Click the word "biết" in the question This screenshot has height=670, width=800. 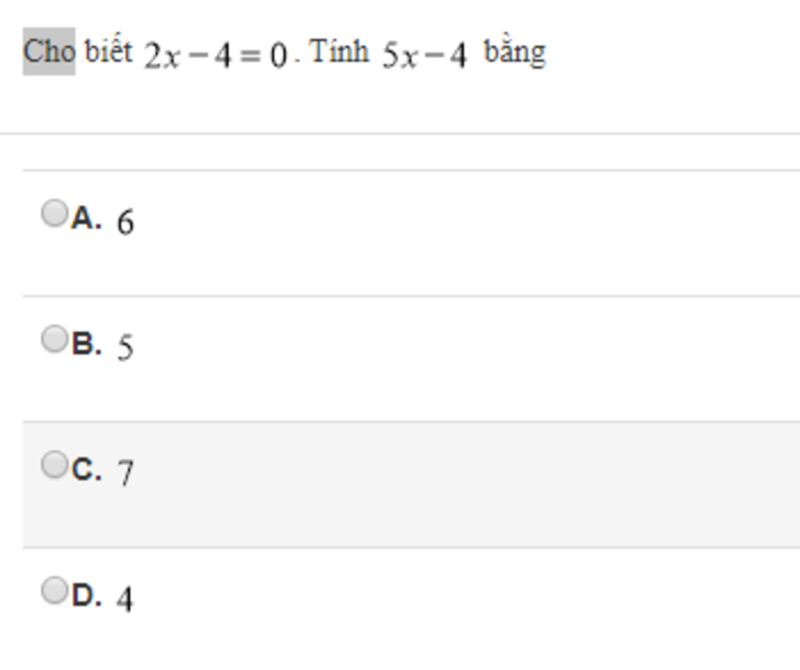coord(108,52)
